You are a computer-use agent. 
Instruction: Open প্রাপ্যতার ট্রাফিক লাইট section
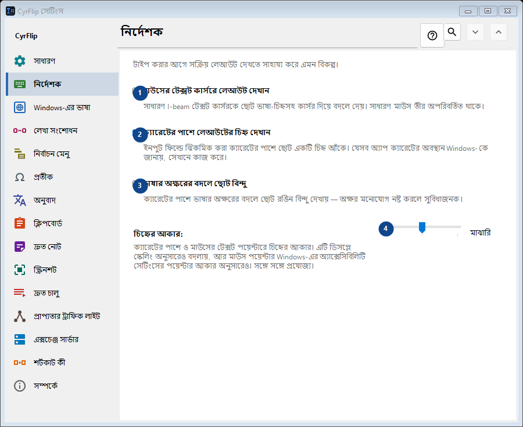tap(62, 316)
